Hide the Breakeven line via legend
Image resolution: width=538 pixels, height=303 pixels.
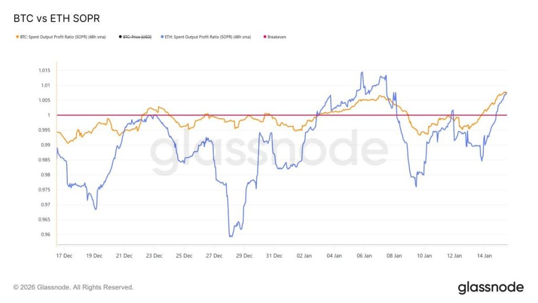click(x=276, y=37)
